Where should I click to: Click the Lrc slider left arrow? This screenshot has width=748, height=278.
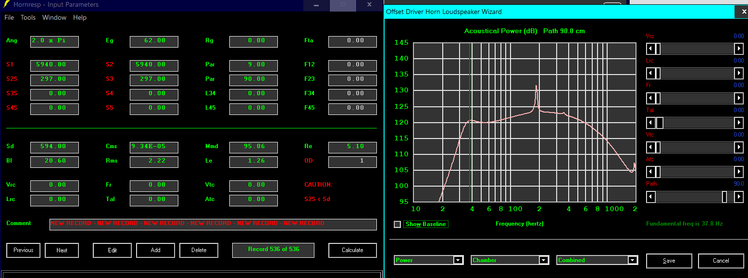click(650, 73)
